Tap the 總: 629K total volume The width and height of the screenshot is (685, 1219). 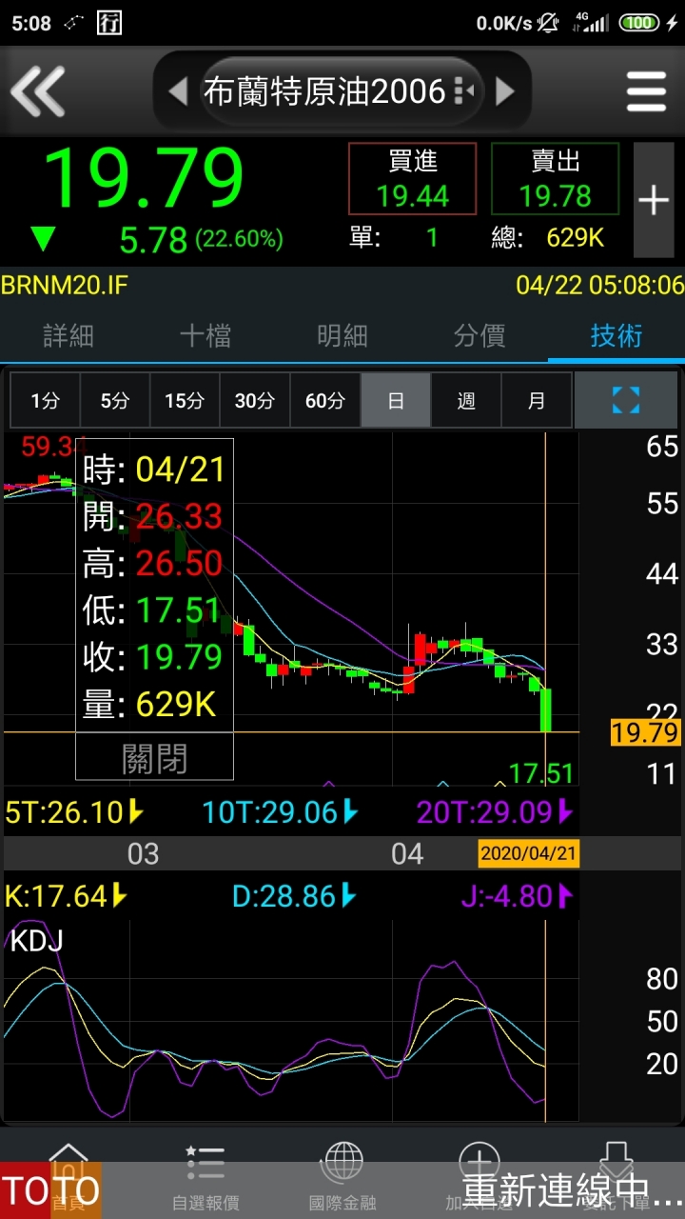pyautogui.click(x=548, y=237)
